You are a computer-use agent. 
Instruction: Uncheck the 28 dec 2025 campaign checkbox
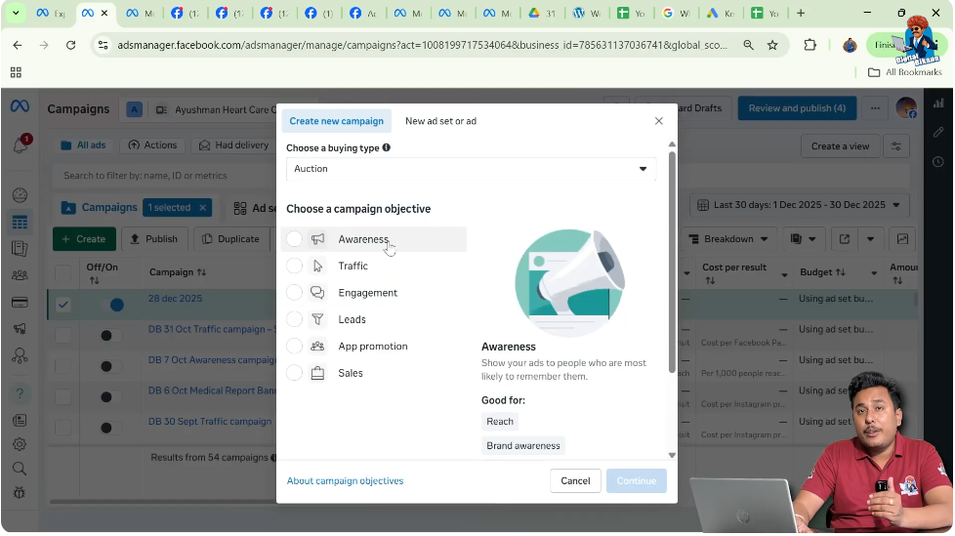pyautogui.click(x=63, y=305)
